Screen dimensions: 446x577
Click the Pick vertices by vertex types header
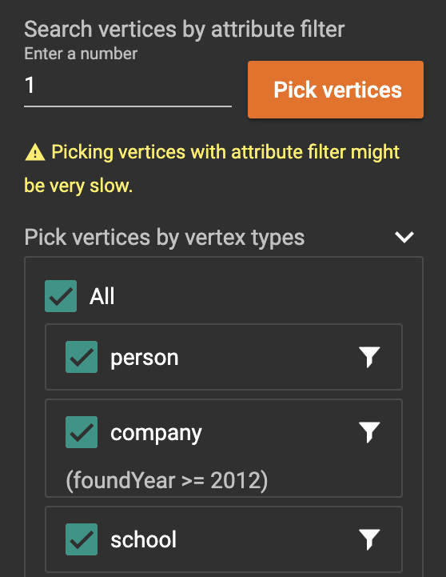point(164,237)
